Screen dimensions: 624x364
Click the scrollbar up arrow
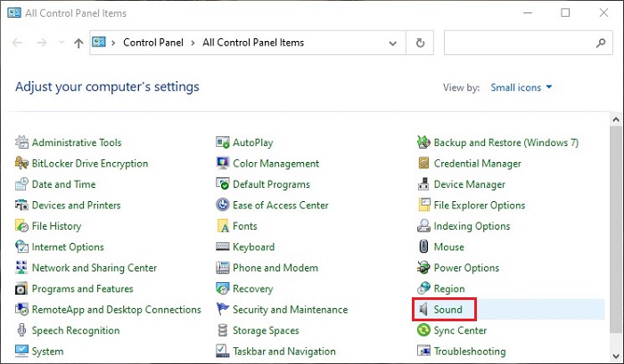[617, 119]
